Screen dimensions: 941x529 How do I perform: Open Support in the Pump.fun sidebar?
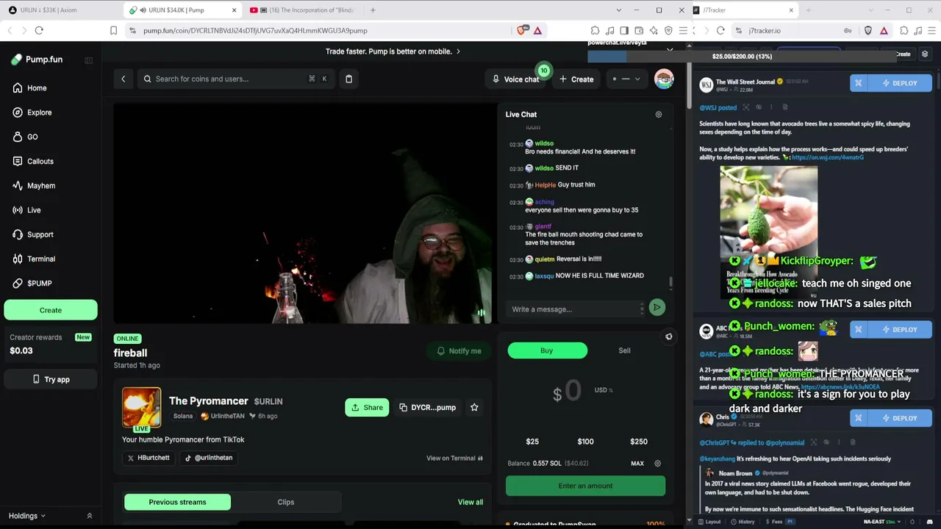click(x=33, y=234)
